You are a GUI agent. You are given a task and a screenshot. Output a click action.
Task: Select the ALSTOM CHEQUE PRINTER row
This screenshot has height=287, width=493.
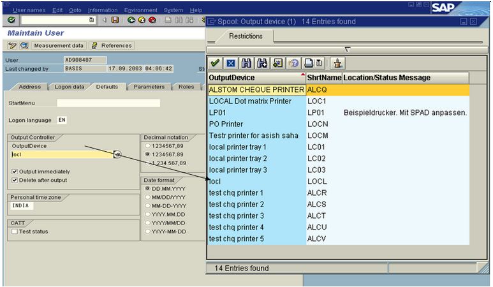point(339,89)
